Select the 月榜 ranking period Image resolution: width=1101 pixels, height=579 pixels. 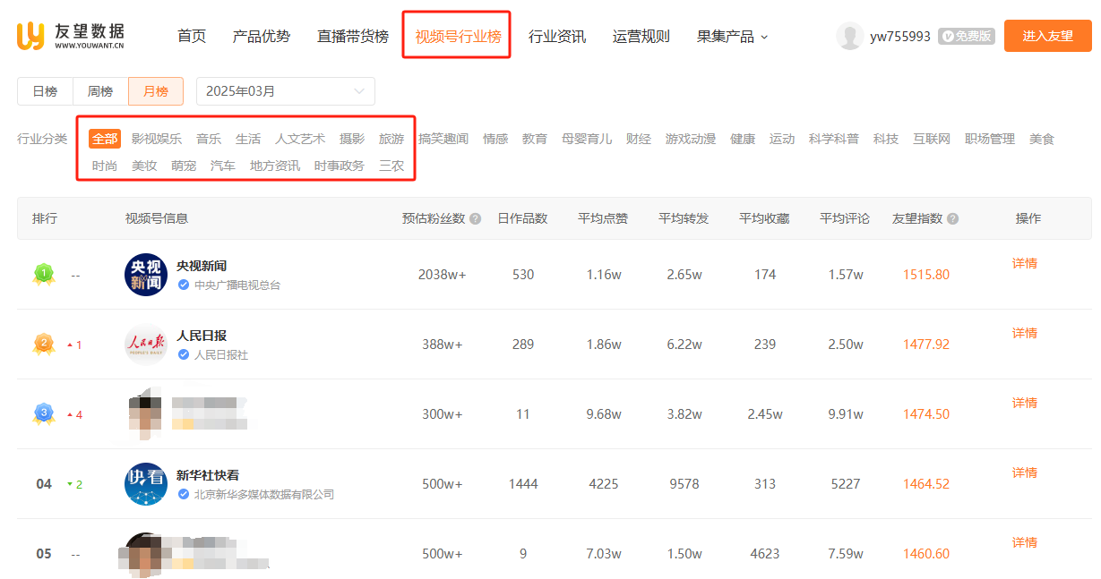tap(156, 91)
